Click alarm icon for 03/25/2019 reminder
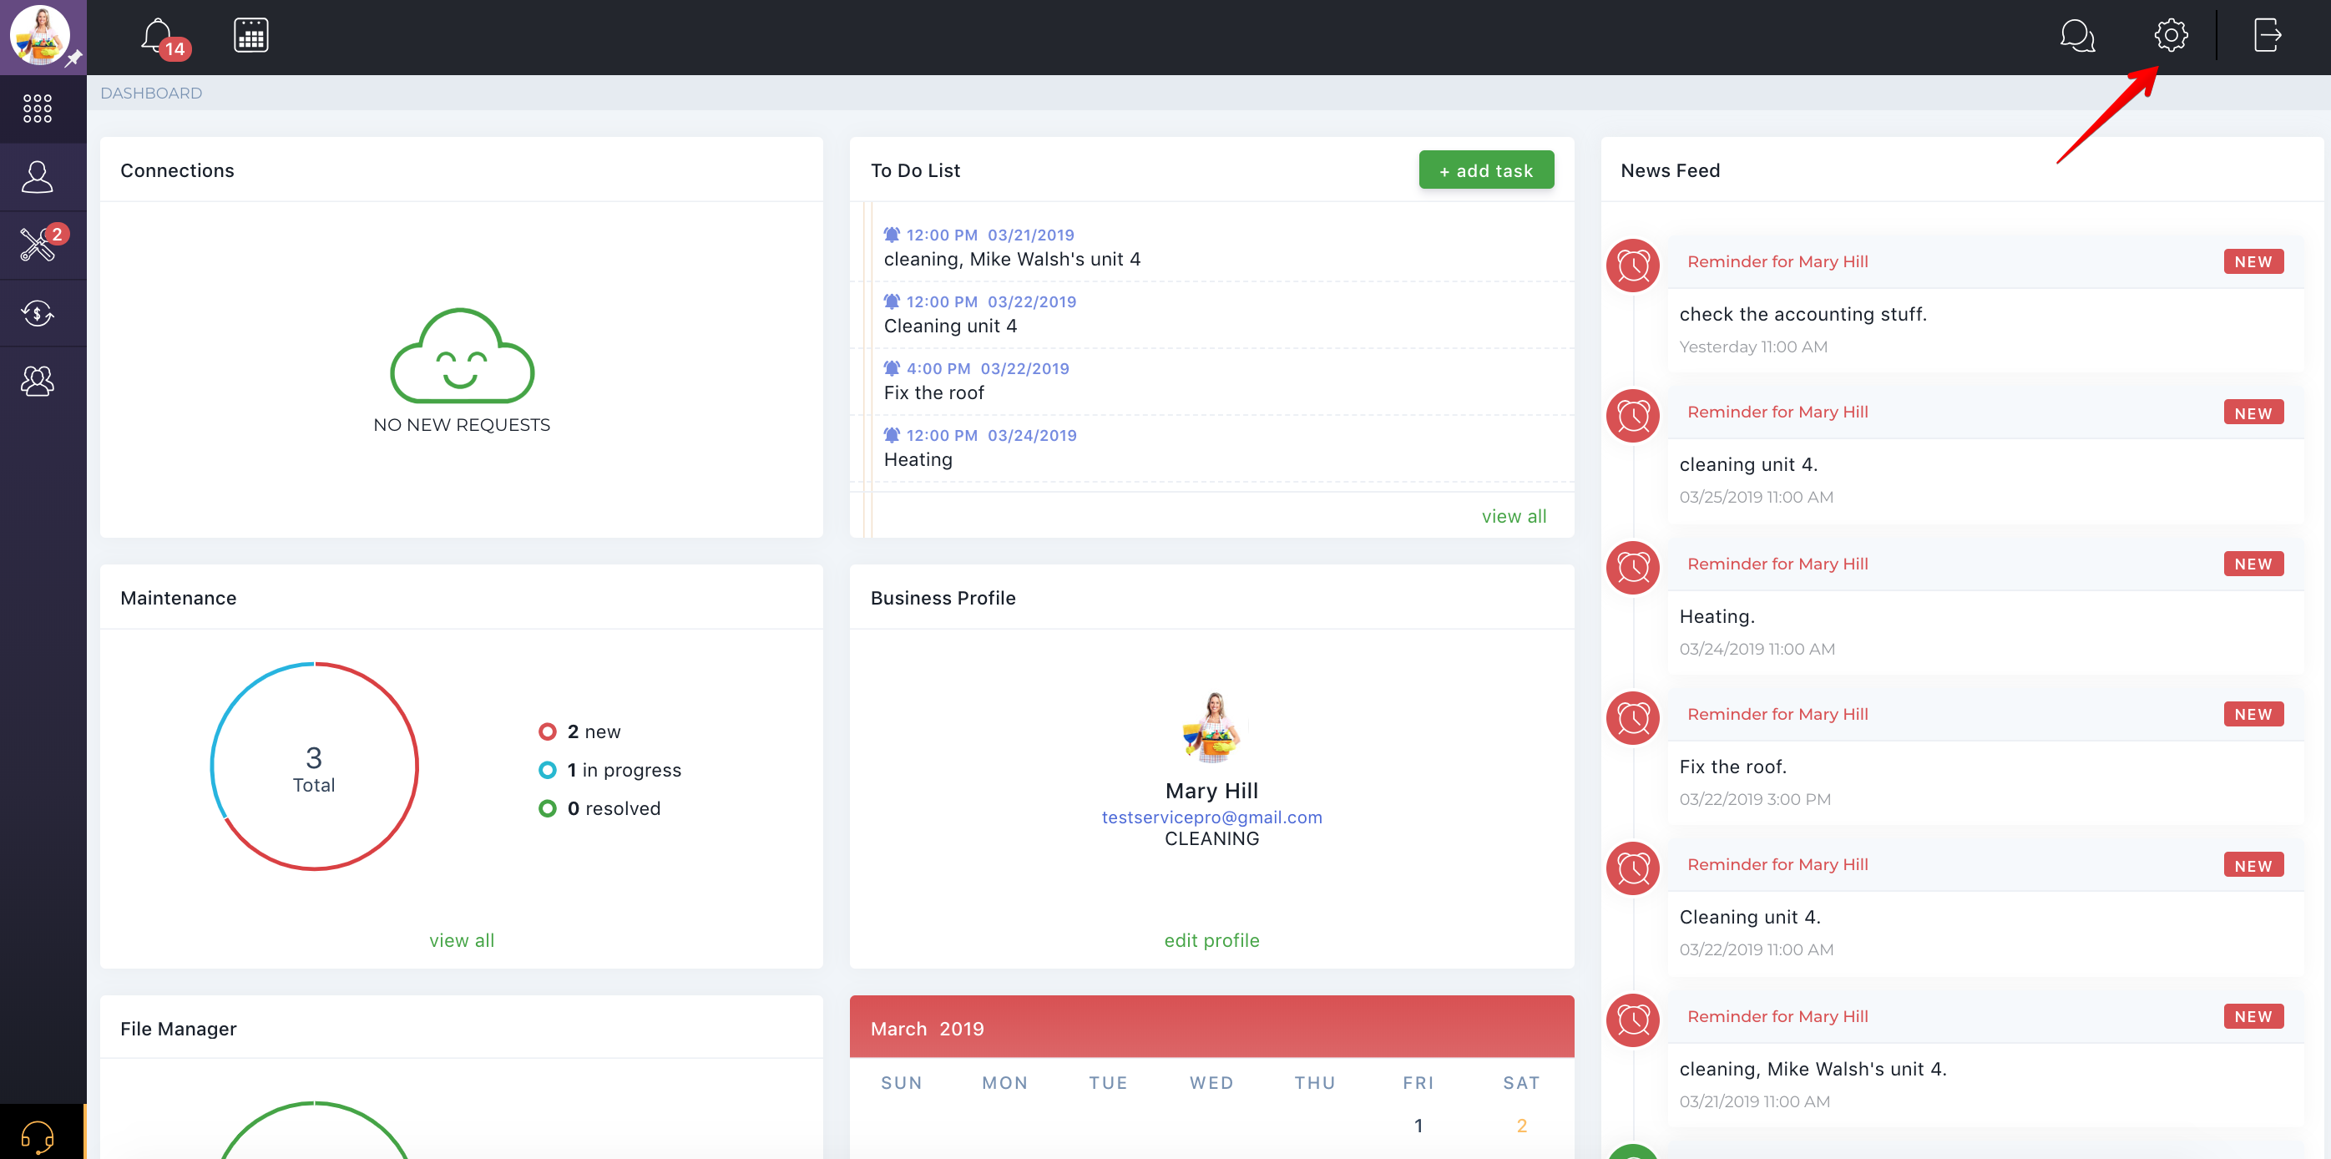This screenshot has height=1159, width=2331. pyautogui.click(x=1632, y=415)
